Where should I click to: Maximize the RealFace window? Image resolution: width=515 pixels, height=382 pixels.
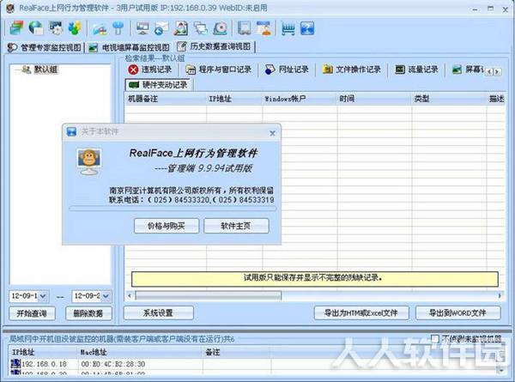tap(490, 9)
